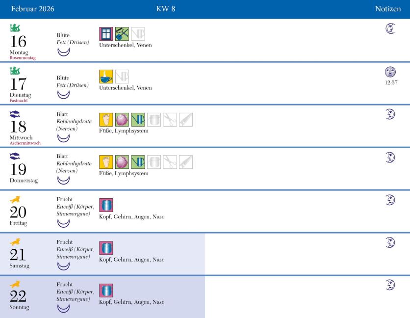Image resolution: width=410 pixels, height=318 pixels.
Task: Click the blue preserving jar icon on Friday 20
Action: [106, 205]
